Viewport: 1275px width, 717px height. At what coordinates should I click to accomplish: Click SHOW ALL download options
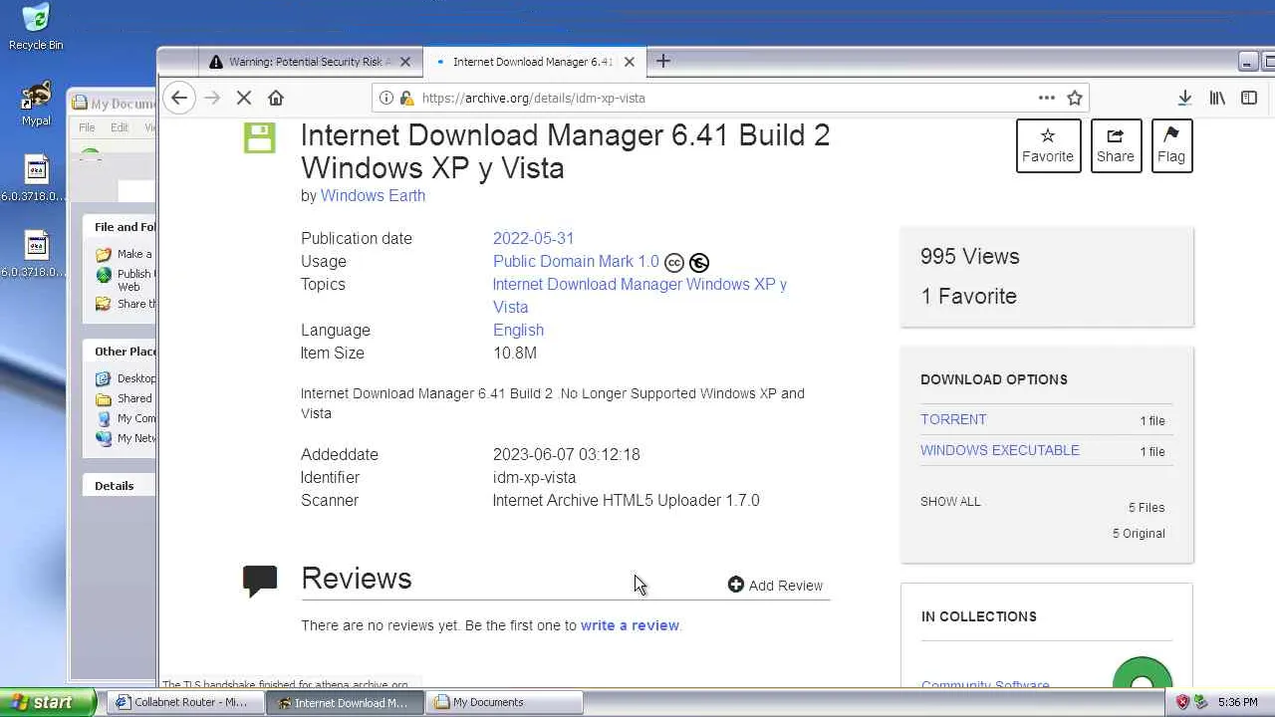pyautogui.click(x=950, y=501)
